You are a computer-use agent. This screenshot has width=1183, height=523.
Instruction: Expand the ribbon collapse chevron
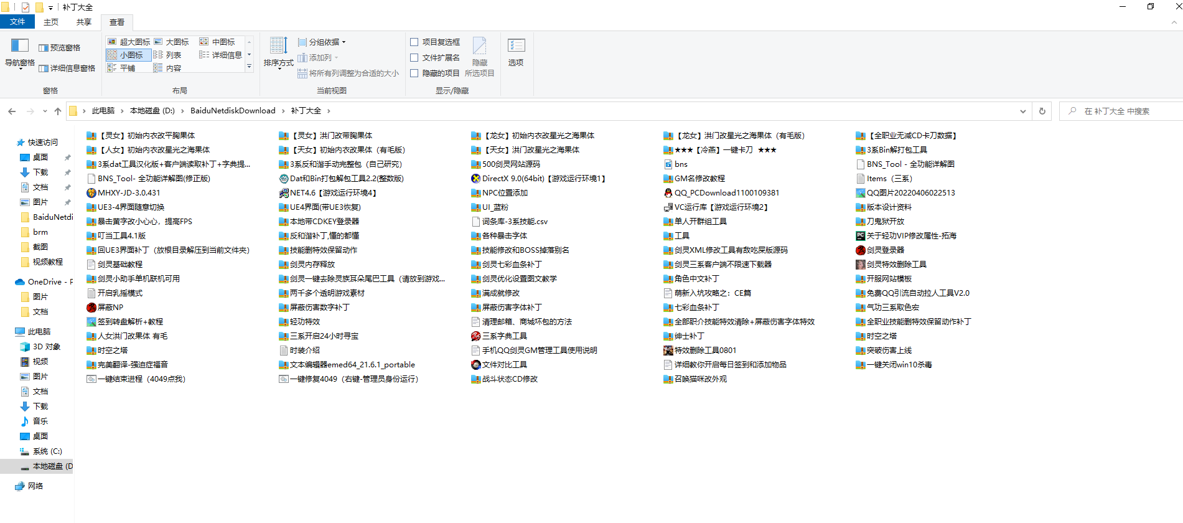tap(1174, 22)
